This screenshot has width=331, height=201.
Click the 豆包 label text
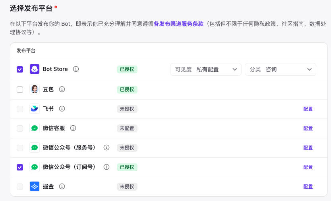(48, 89)
